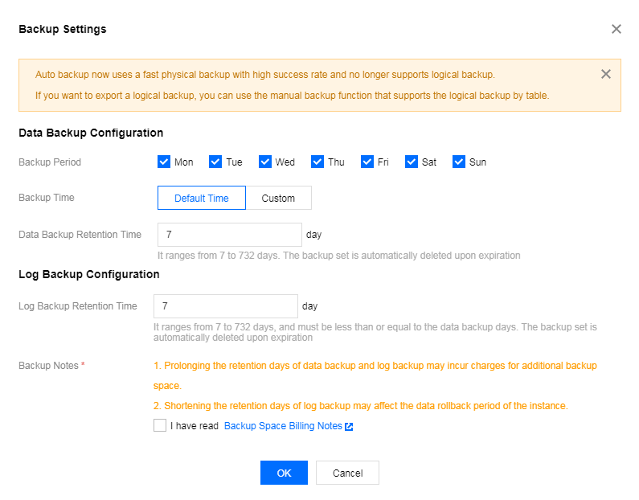The image size is (639, 500).
Task: Uncheck Sun in the backup period
Action: pos(459,162)
